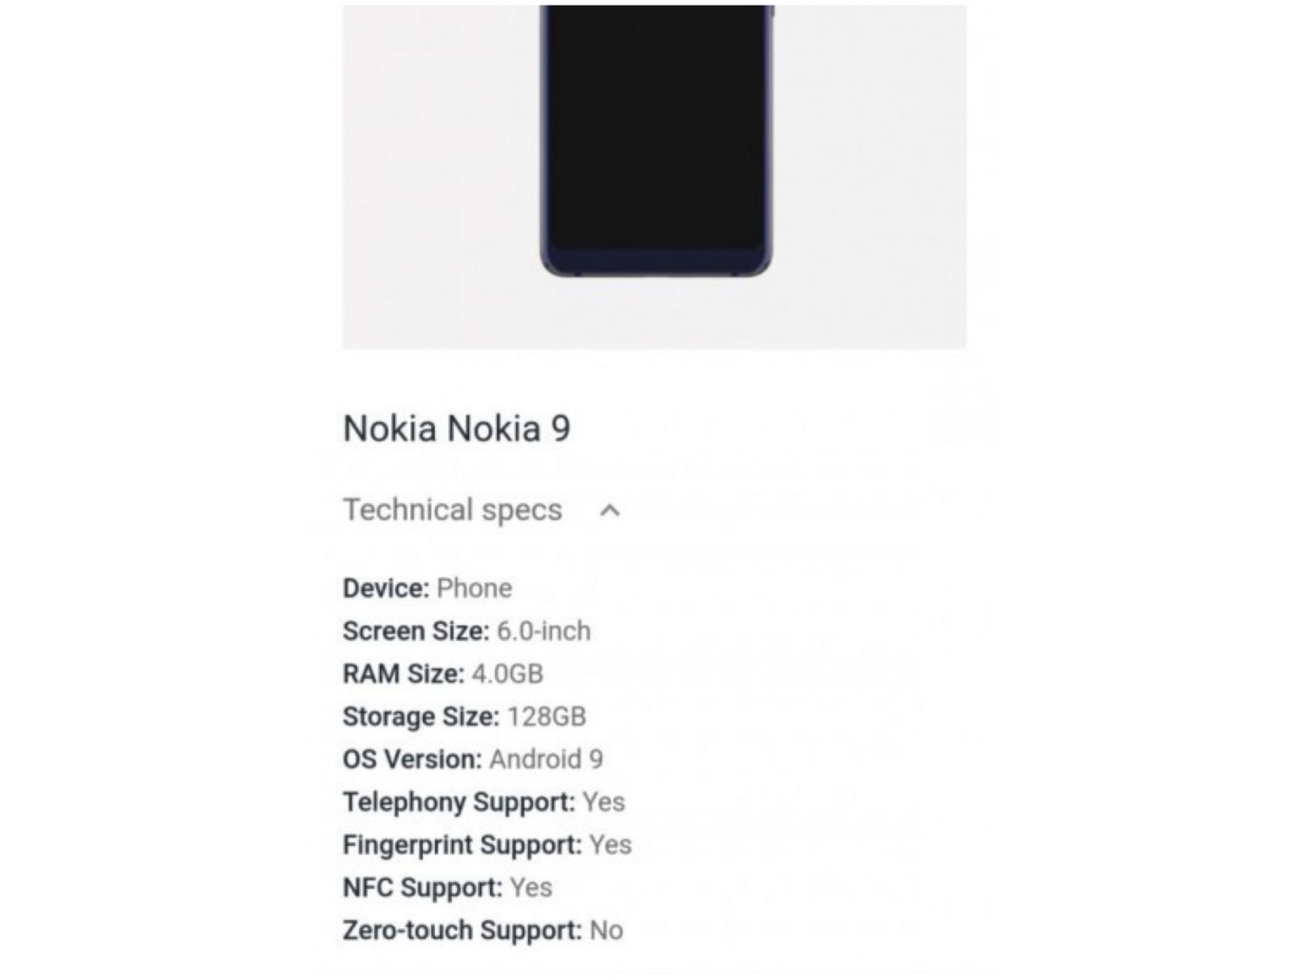Click the Telephony Support Yes line

(483, 802)
